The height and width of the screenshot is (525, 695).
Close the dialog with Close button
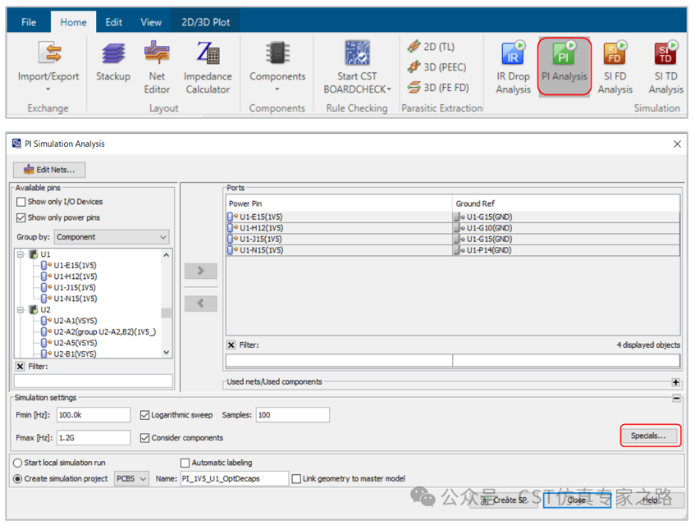pyautogui.click(x=577, y=500)
